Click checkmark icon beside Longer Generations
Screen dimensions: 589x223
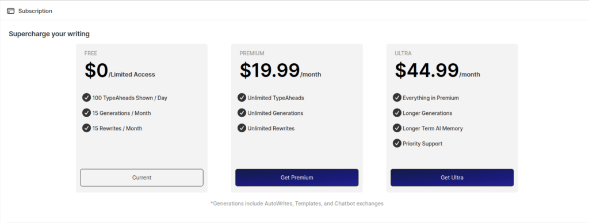pos(397,113)
